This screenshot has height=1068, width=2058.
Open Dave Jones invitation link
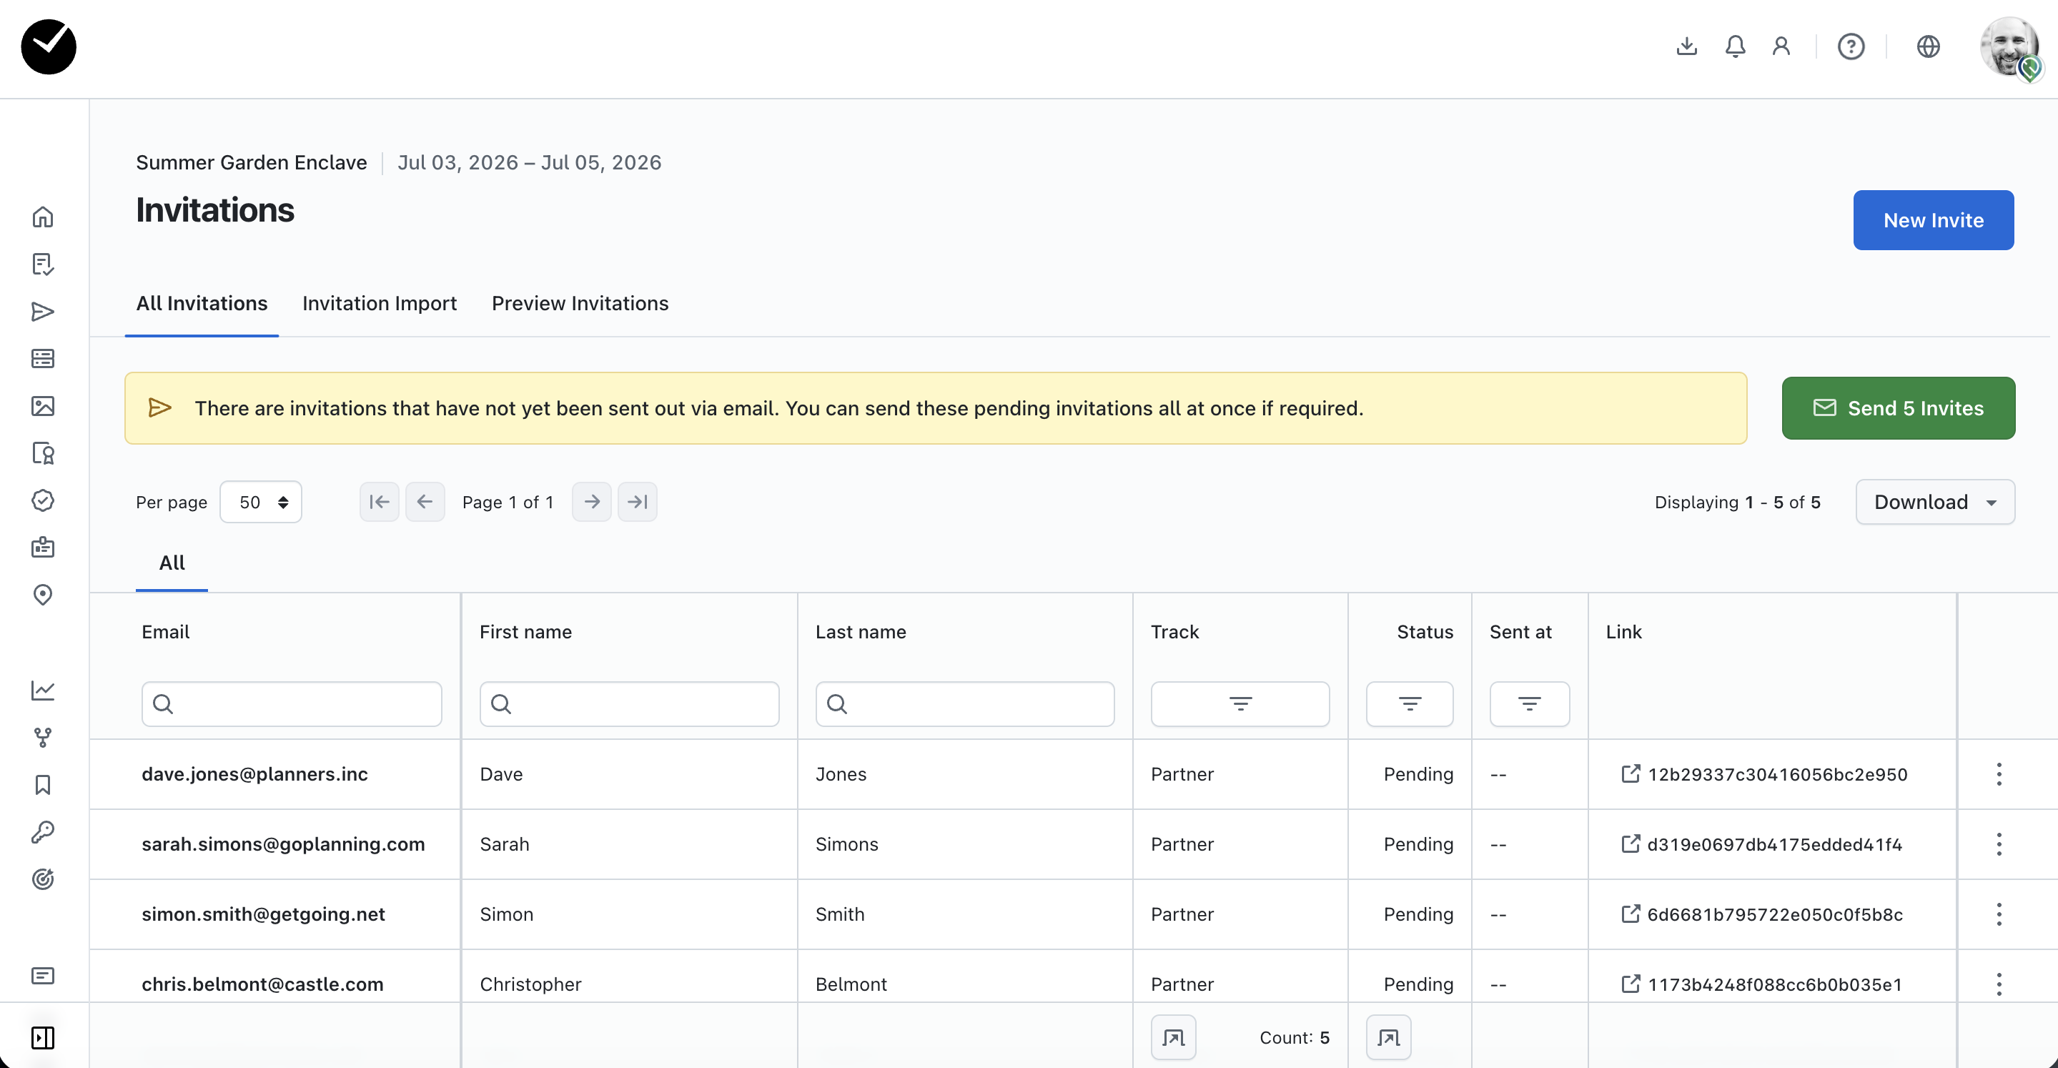click(1764, 774)
